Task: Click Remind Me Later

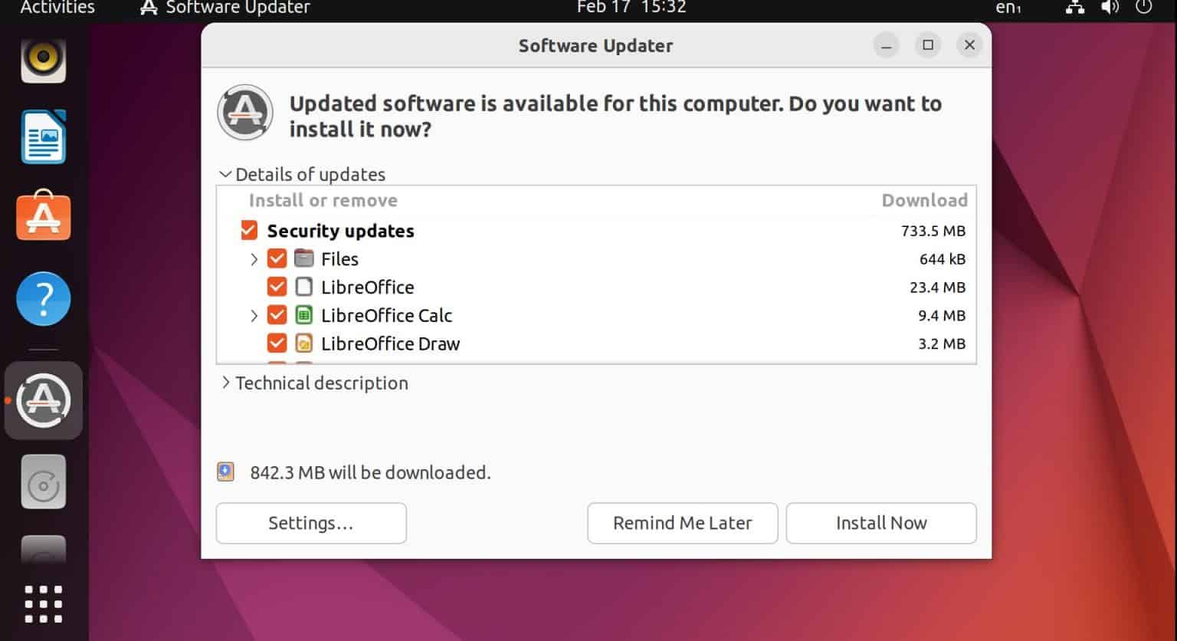Action: coord(681,523)
